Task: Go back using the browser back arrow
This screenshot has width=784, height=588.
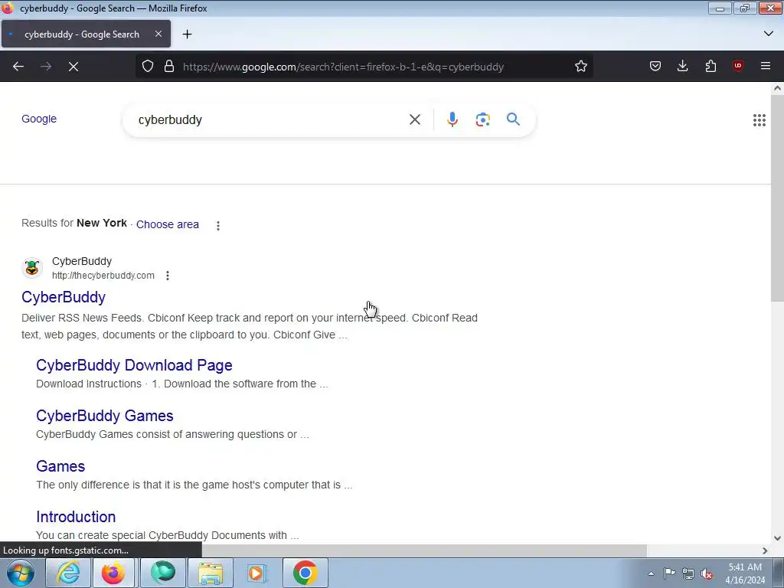Action: coord(18,67)
